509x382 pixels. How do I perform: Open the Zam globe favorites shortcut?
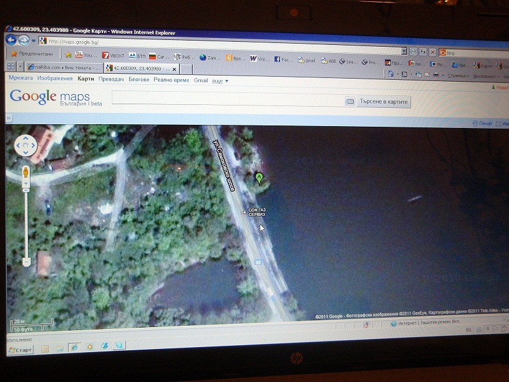coord(210,58)
